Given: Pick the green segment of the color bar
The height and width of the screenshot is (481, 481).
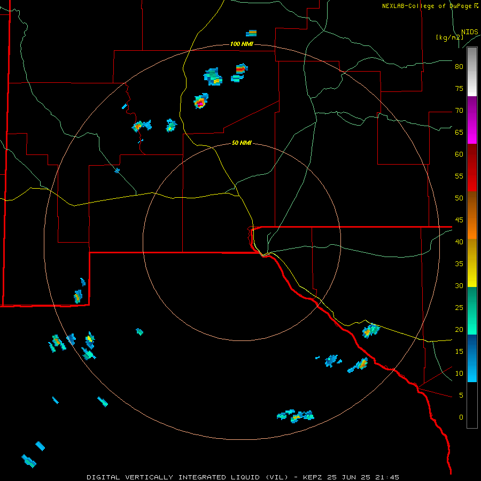Looking at the screenshot, I should click(x=472, y=311).
